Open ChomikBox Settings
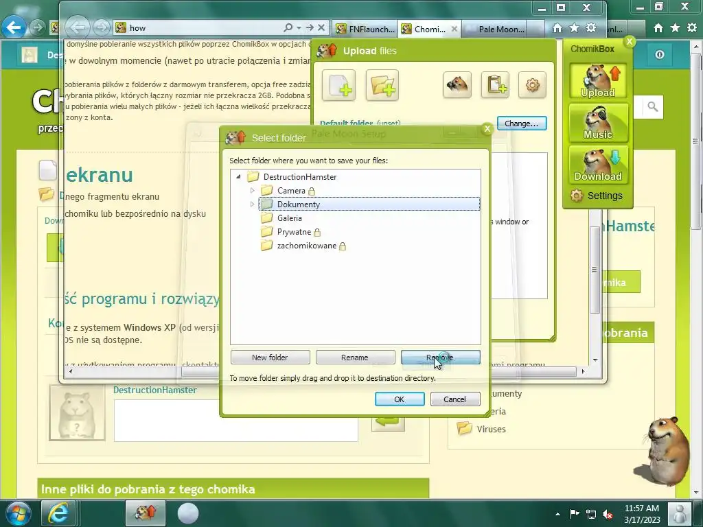Image resolution: width=703 pixels, height=527 pixels. click(x=597, y=196)
